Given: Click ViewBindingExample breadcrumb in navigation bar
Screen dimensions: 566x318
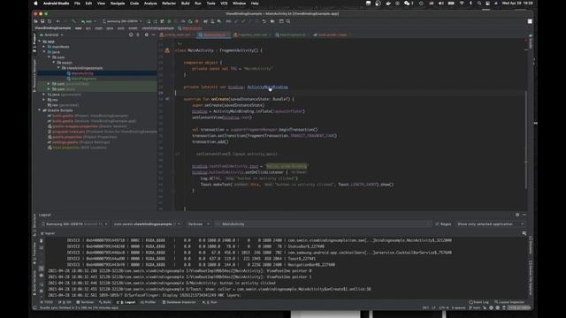Looking at the screenshot, I should tap(53, 28).
